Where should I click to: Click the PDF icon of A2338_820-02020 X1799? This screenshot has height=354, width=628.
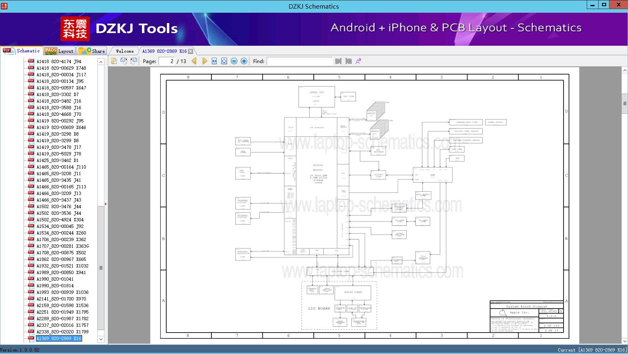point(31,332)
